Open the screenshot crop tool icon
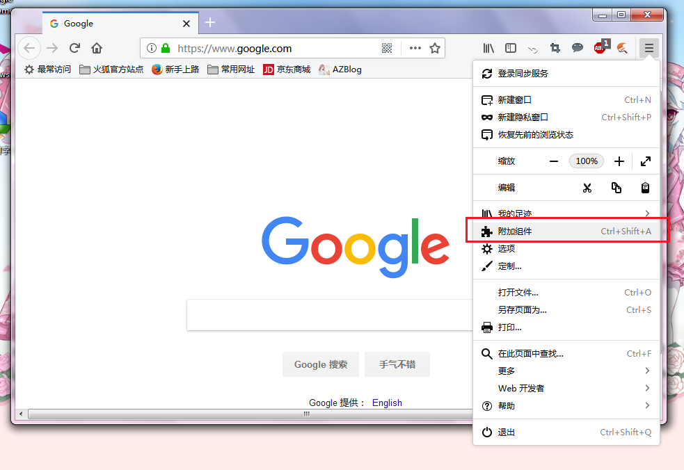684x470 pixels. (555, 48)
